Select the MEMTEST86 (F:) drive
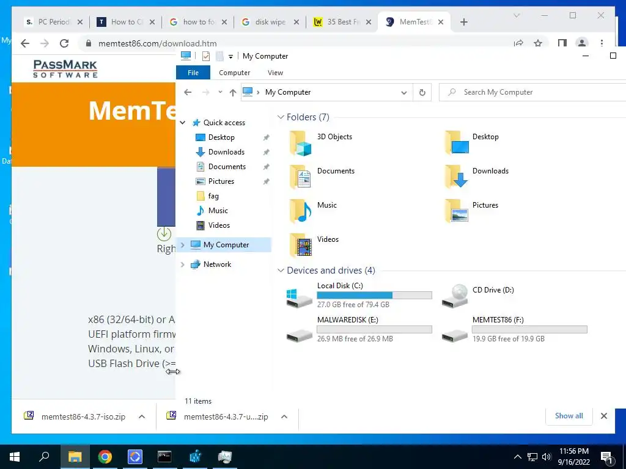The image size is (626, 469). (515, 329)
